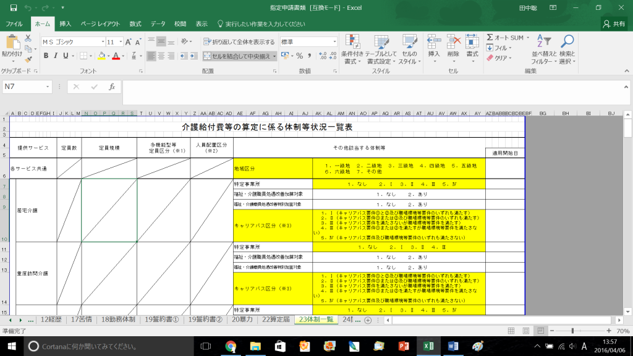
Task: Expand the number format 標準 dropdown
Action: pyautogui.click(x=334, y=42)
